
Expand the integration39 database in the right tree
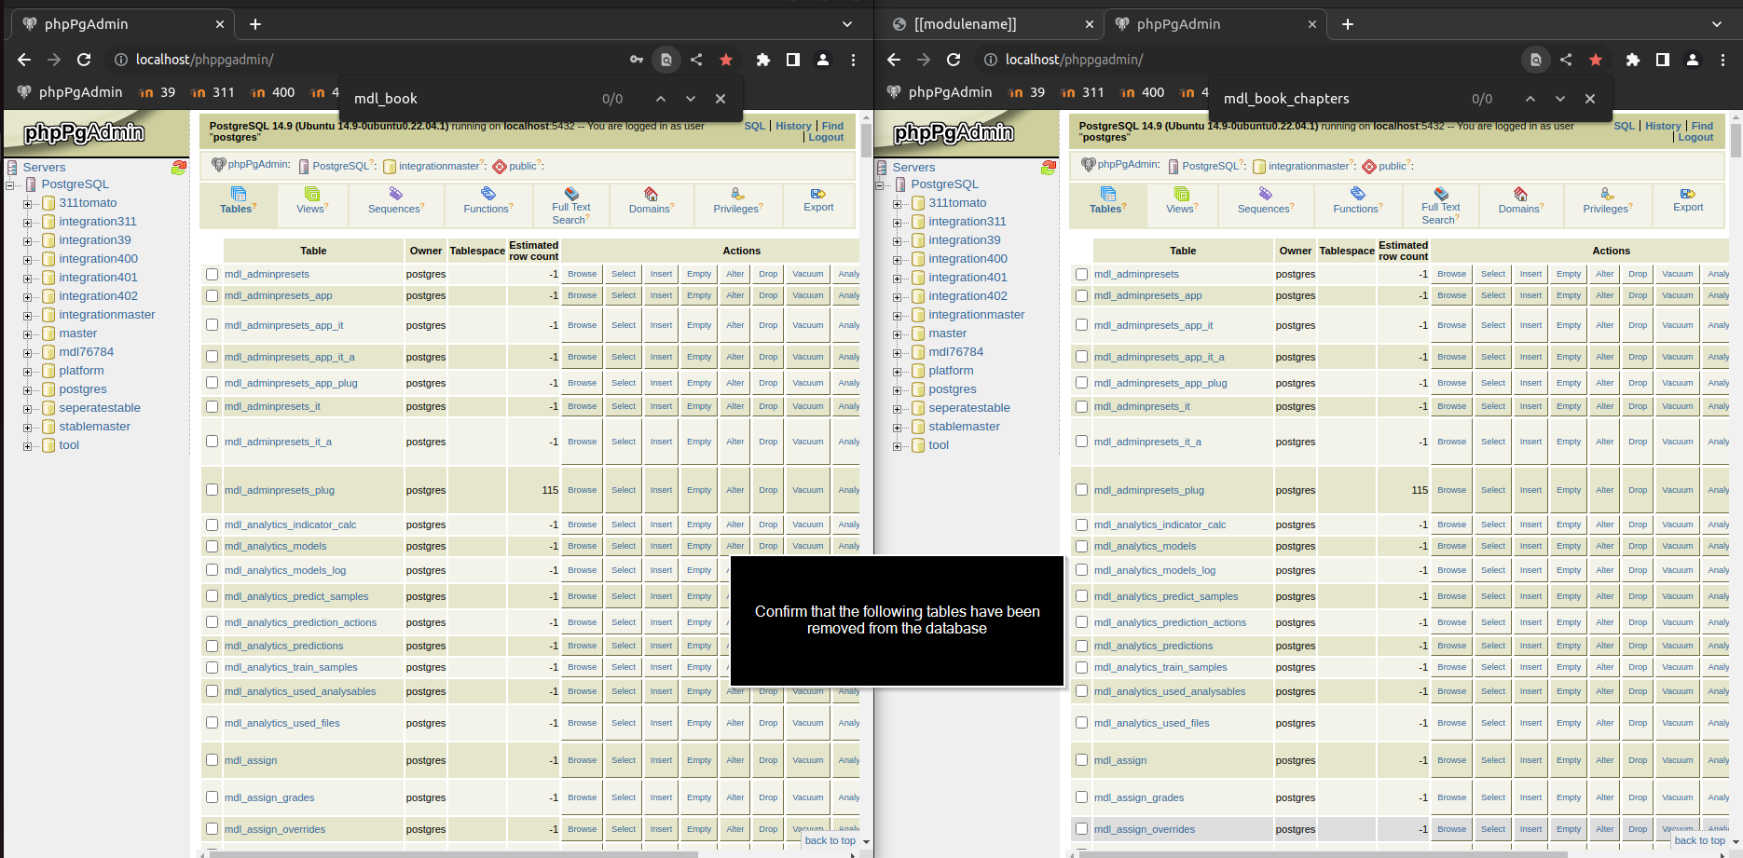point(897,241)
